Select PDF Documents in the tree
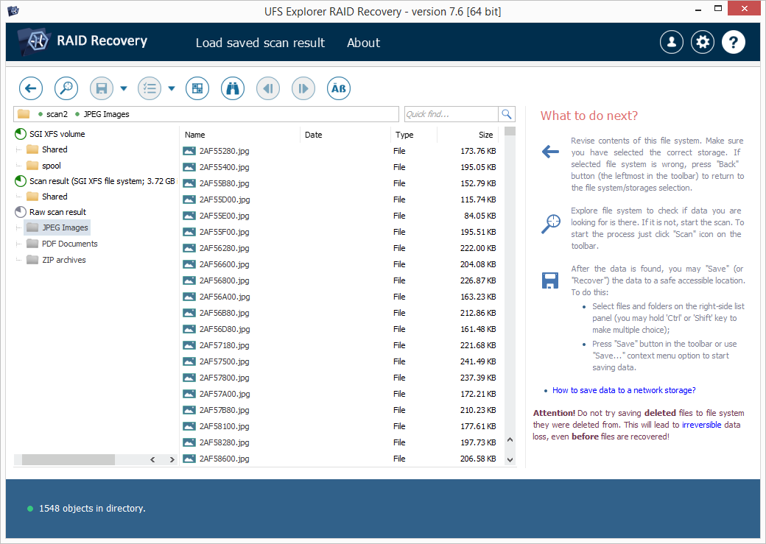Viewport: 766px width, 544px height. [69, 244]
